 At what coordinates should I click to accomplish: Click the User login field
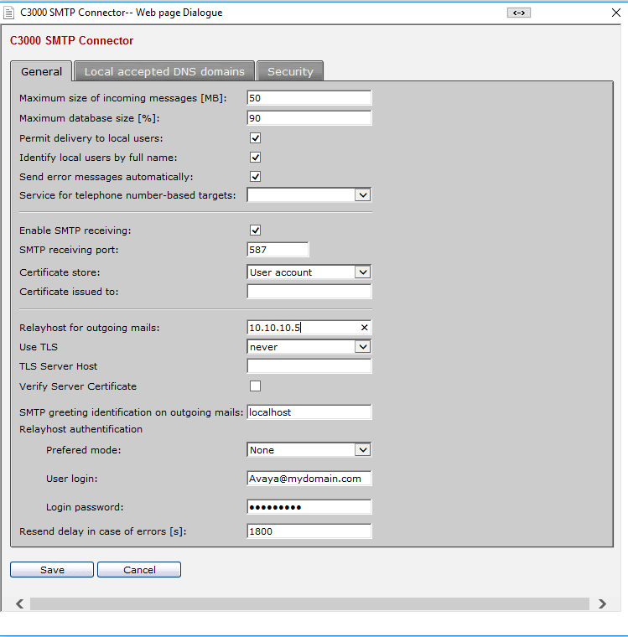coord(309,479)
